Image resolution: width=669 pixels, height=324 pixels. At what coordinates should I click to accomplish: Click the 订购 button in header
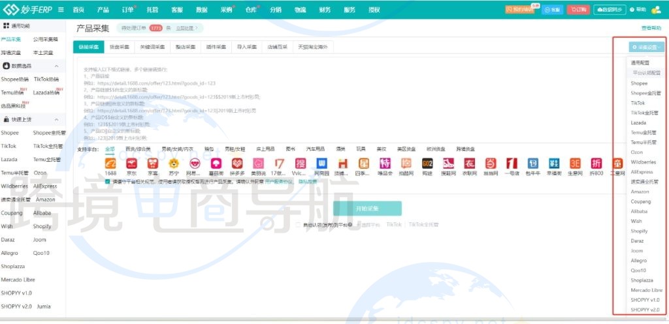(578, 10)
